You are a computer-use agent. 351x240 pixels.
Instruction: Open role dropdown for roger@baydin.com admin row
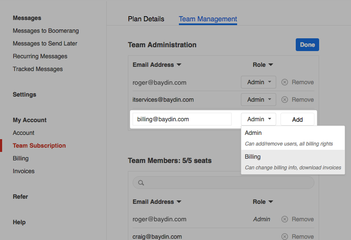258,82
